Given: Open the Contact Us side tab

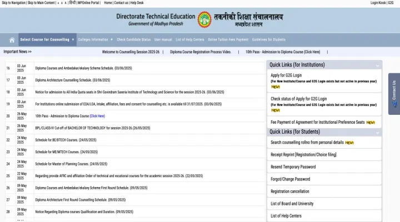Looking at the screenshot, I should 394,94.
